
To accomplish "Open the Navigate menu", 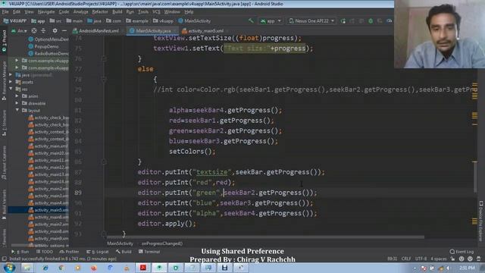I will [46, 12].
